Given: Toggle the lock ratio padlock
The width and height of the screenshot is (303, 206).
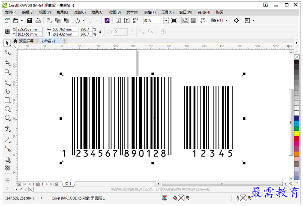Looking at the screenshot, I should [100, 32].
